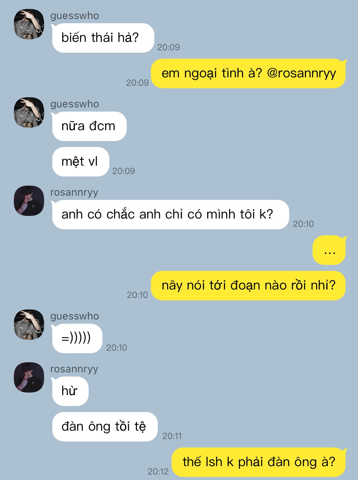Select the 'biến thái hả?' message bubble
This screenshot has height=480, width=358.
pos(103,38)
